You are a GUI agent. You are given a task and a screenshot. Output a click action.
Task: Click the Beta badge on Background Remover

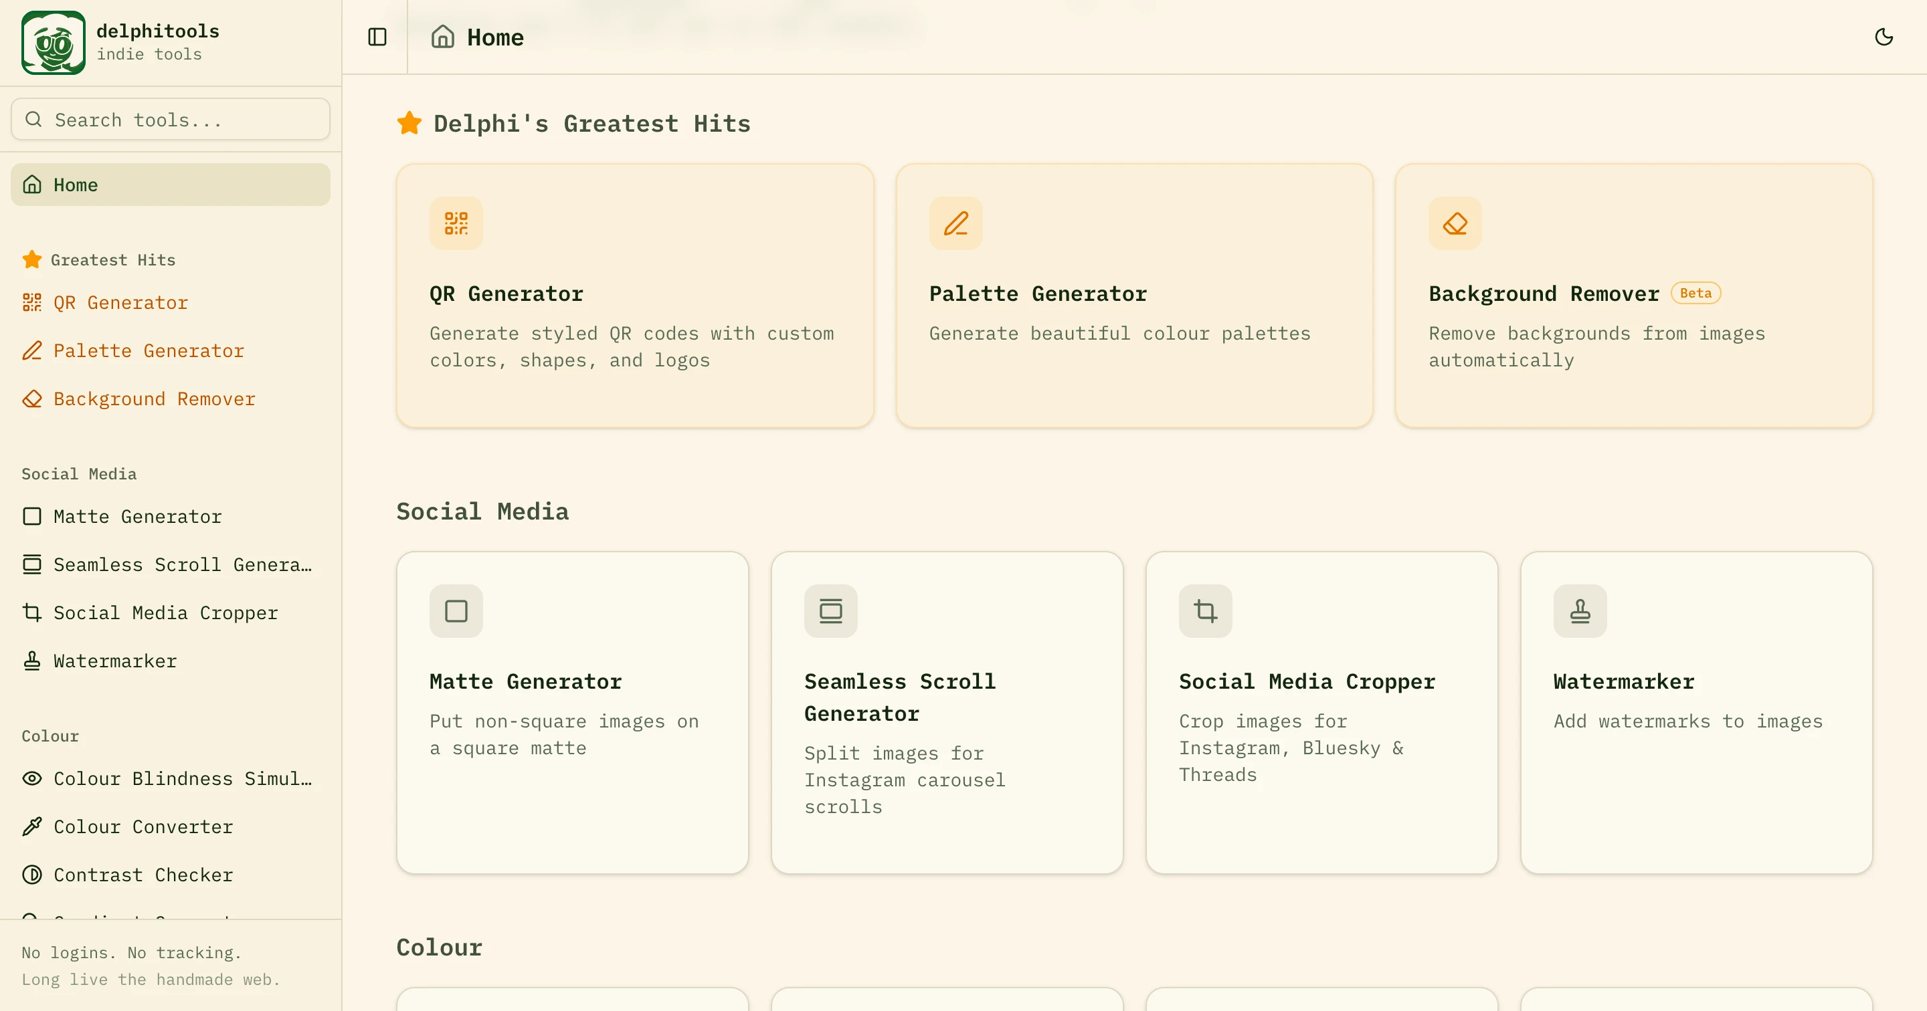tap(1696, 293)
